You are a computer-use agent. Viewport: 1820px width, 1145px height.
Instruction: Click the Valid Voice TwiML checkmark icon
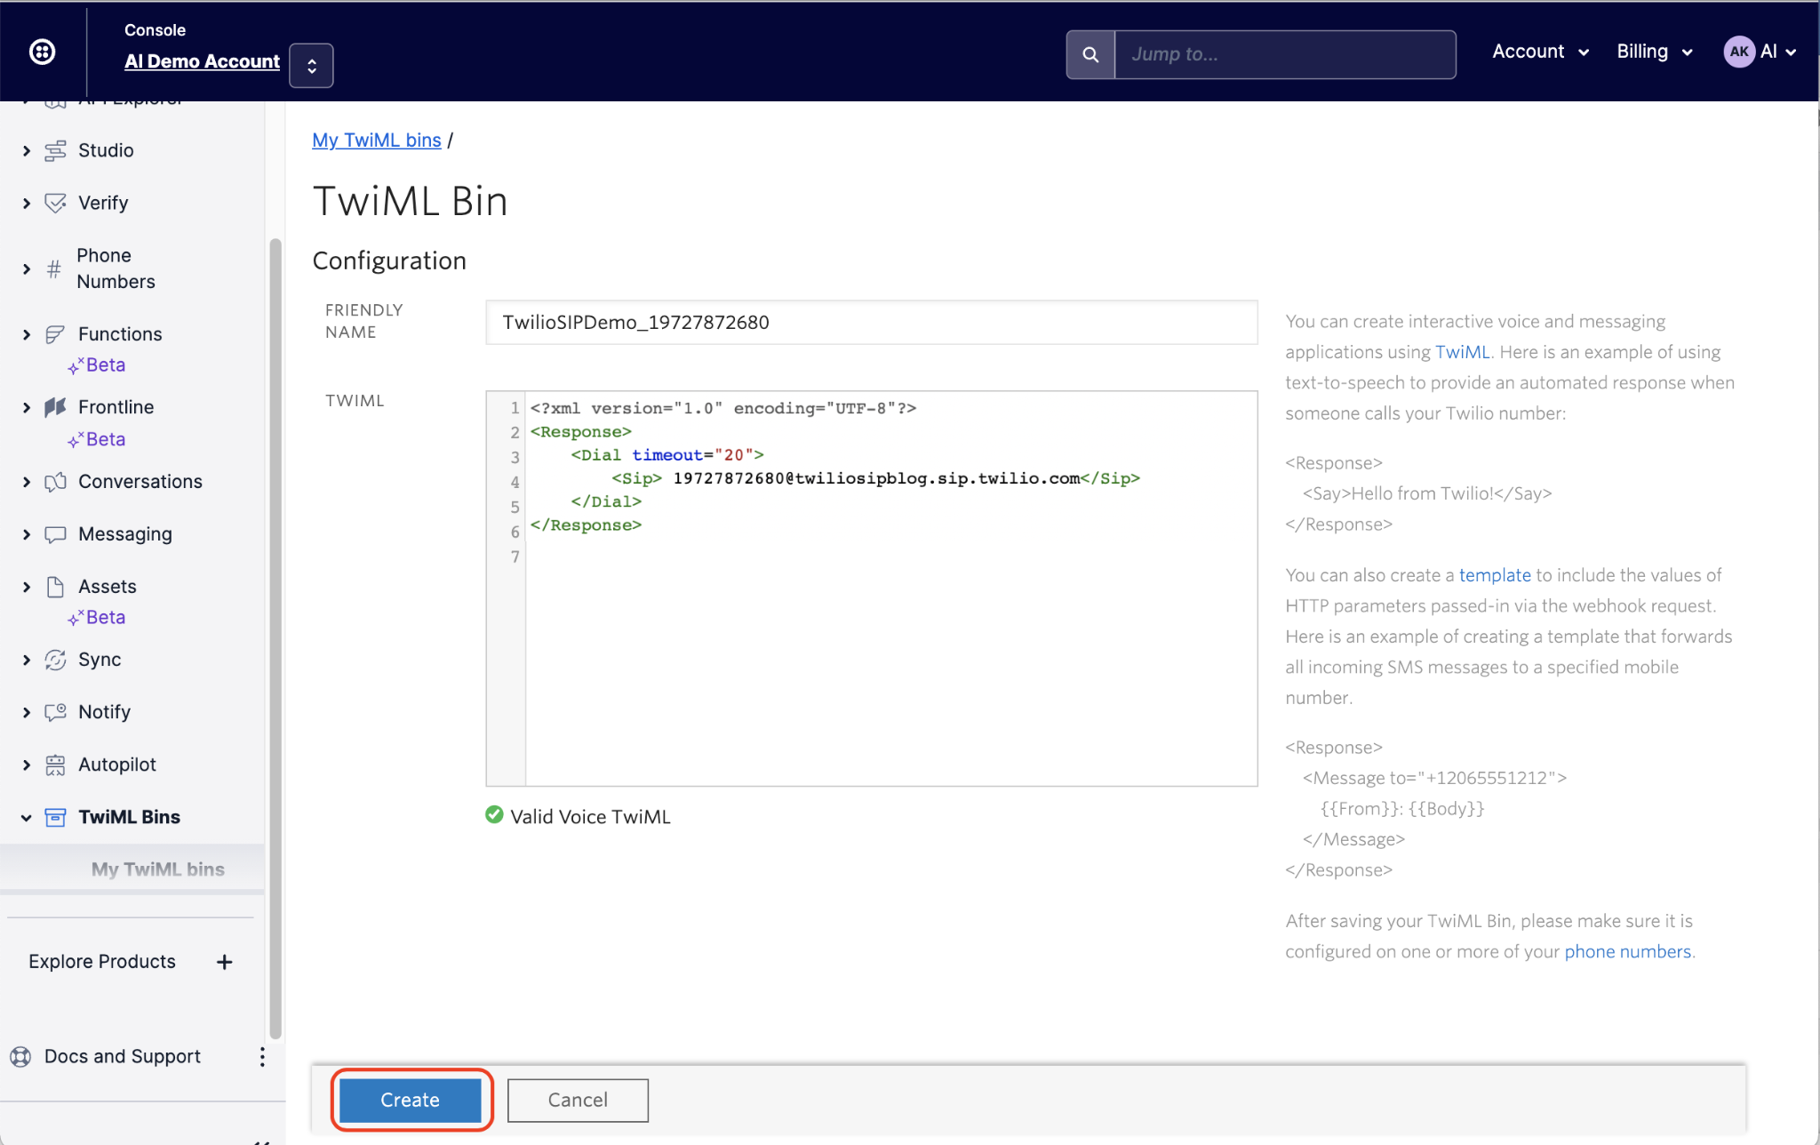click(494, 815)
